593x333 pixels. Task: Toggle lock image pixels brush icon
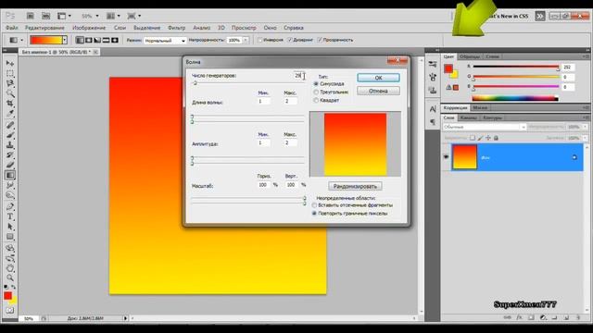480,138
